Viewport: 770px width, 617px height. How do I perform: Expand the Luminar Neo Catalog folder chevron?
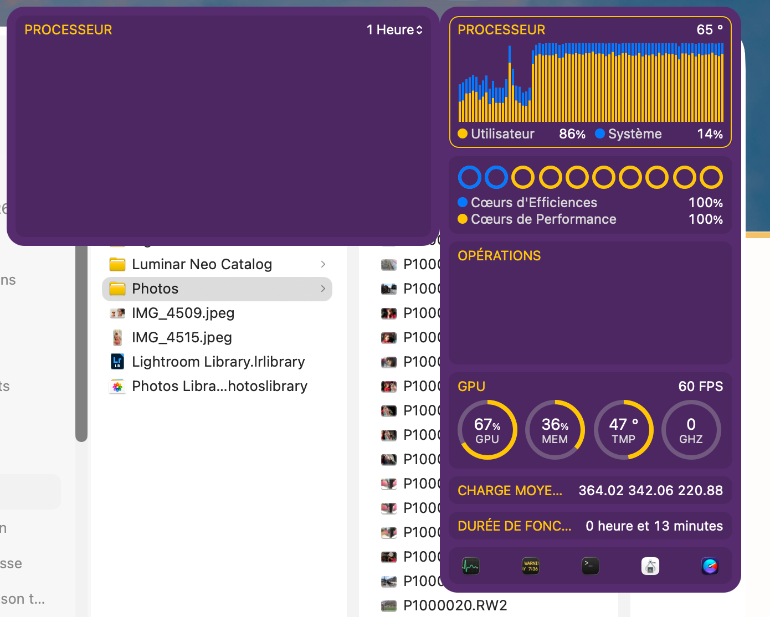(323, 264)
